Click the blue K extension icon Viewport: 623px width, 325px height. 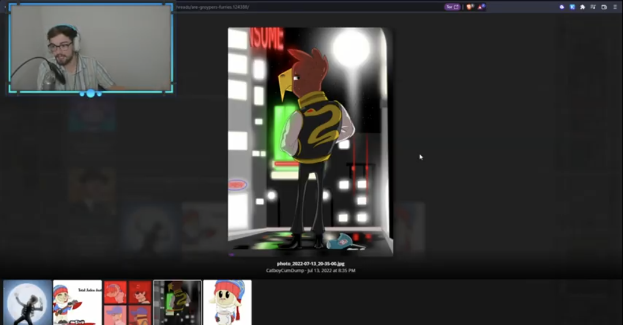(x=572, y=7)
